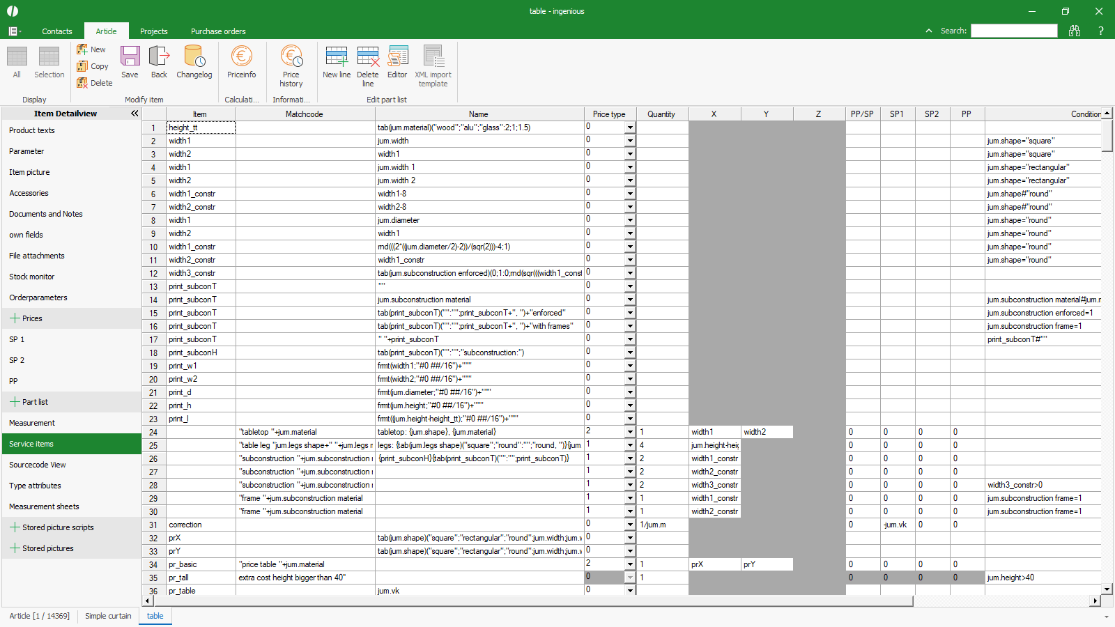Image resolution: width=1115 pixels, height=627 pixels.
Task: Open the Changelog tool
Action: pos(194,61)
